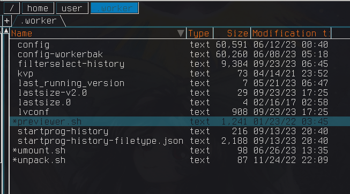
Task: Switch to the .worker directory tab
Action: pos(40,21)
